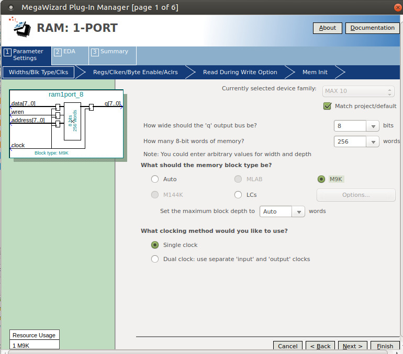Open the About dialog

[x=327, y=28]
